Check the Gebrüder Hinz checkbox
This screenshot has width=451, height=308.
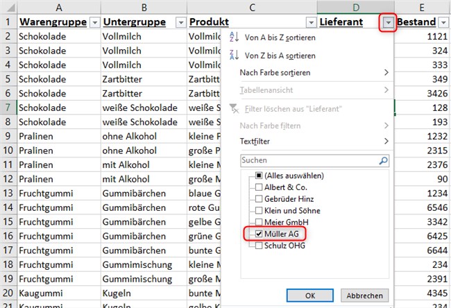tap(259, 198)
